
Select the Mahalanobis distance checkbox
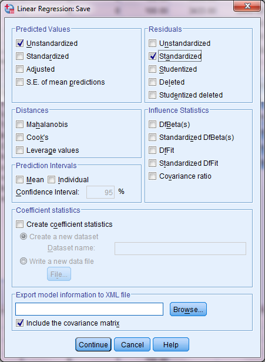pos(20,125)
